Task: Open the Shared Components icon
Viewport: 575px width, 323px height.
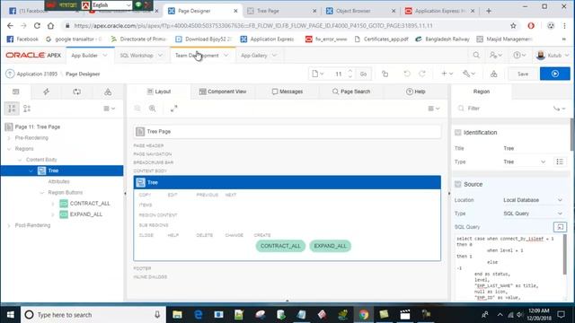Action: coord(493,74)
